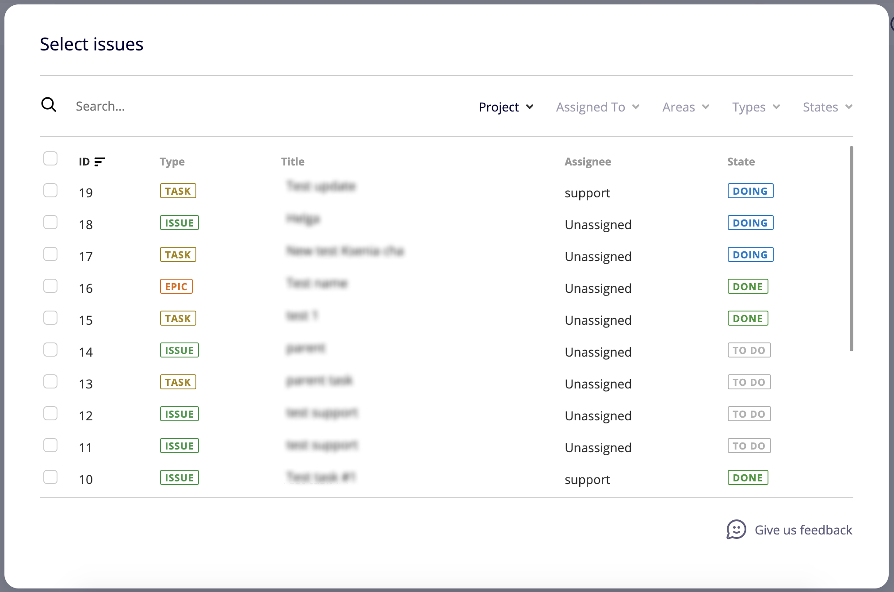Check the box for issue 19
This screenshot has height=592, width=894.
click(x=50, y=190)
